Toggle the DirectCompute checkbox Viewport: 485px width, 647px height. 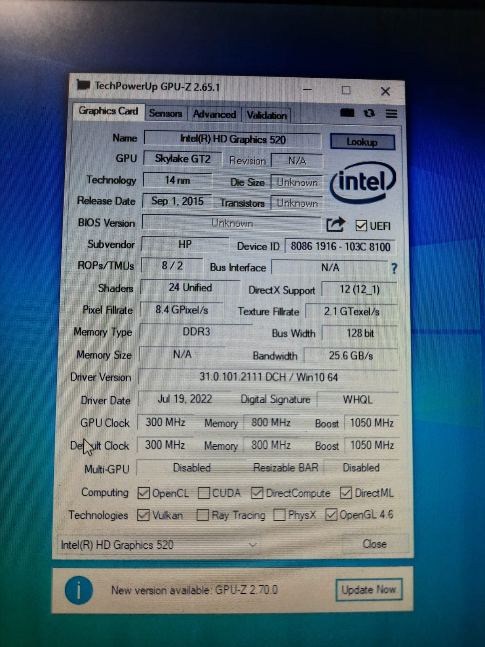[257, 493]
